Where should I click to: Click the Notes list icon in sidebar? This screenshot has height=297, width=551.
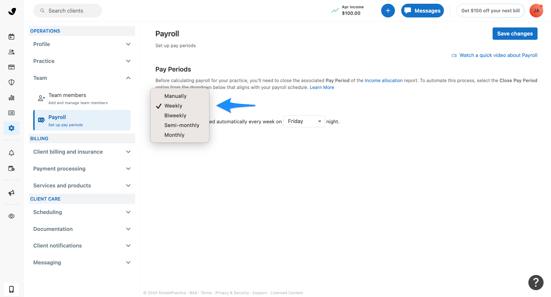pos(11,113)
